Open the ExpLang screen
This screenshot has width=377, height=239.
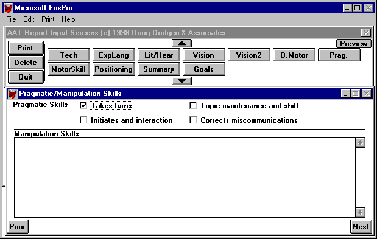pyautogui.click(x=114, y=55)
